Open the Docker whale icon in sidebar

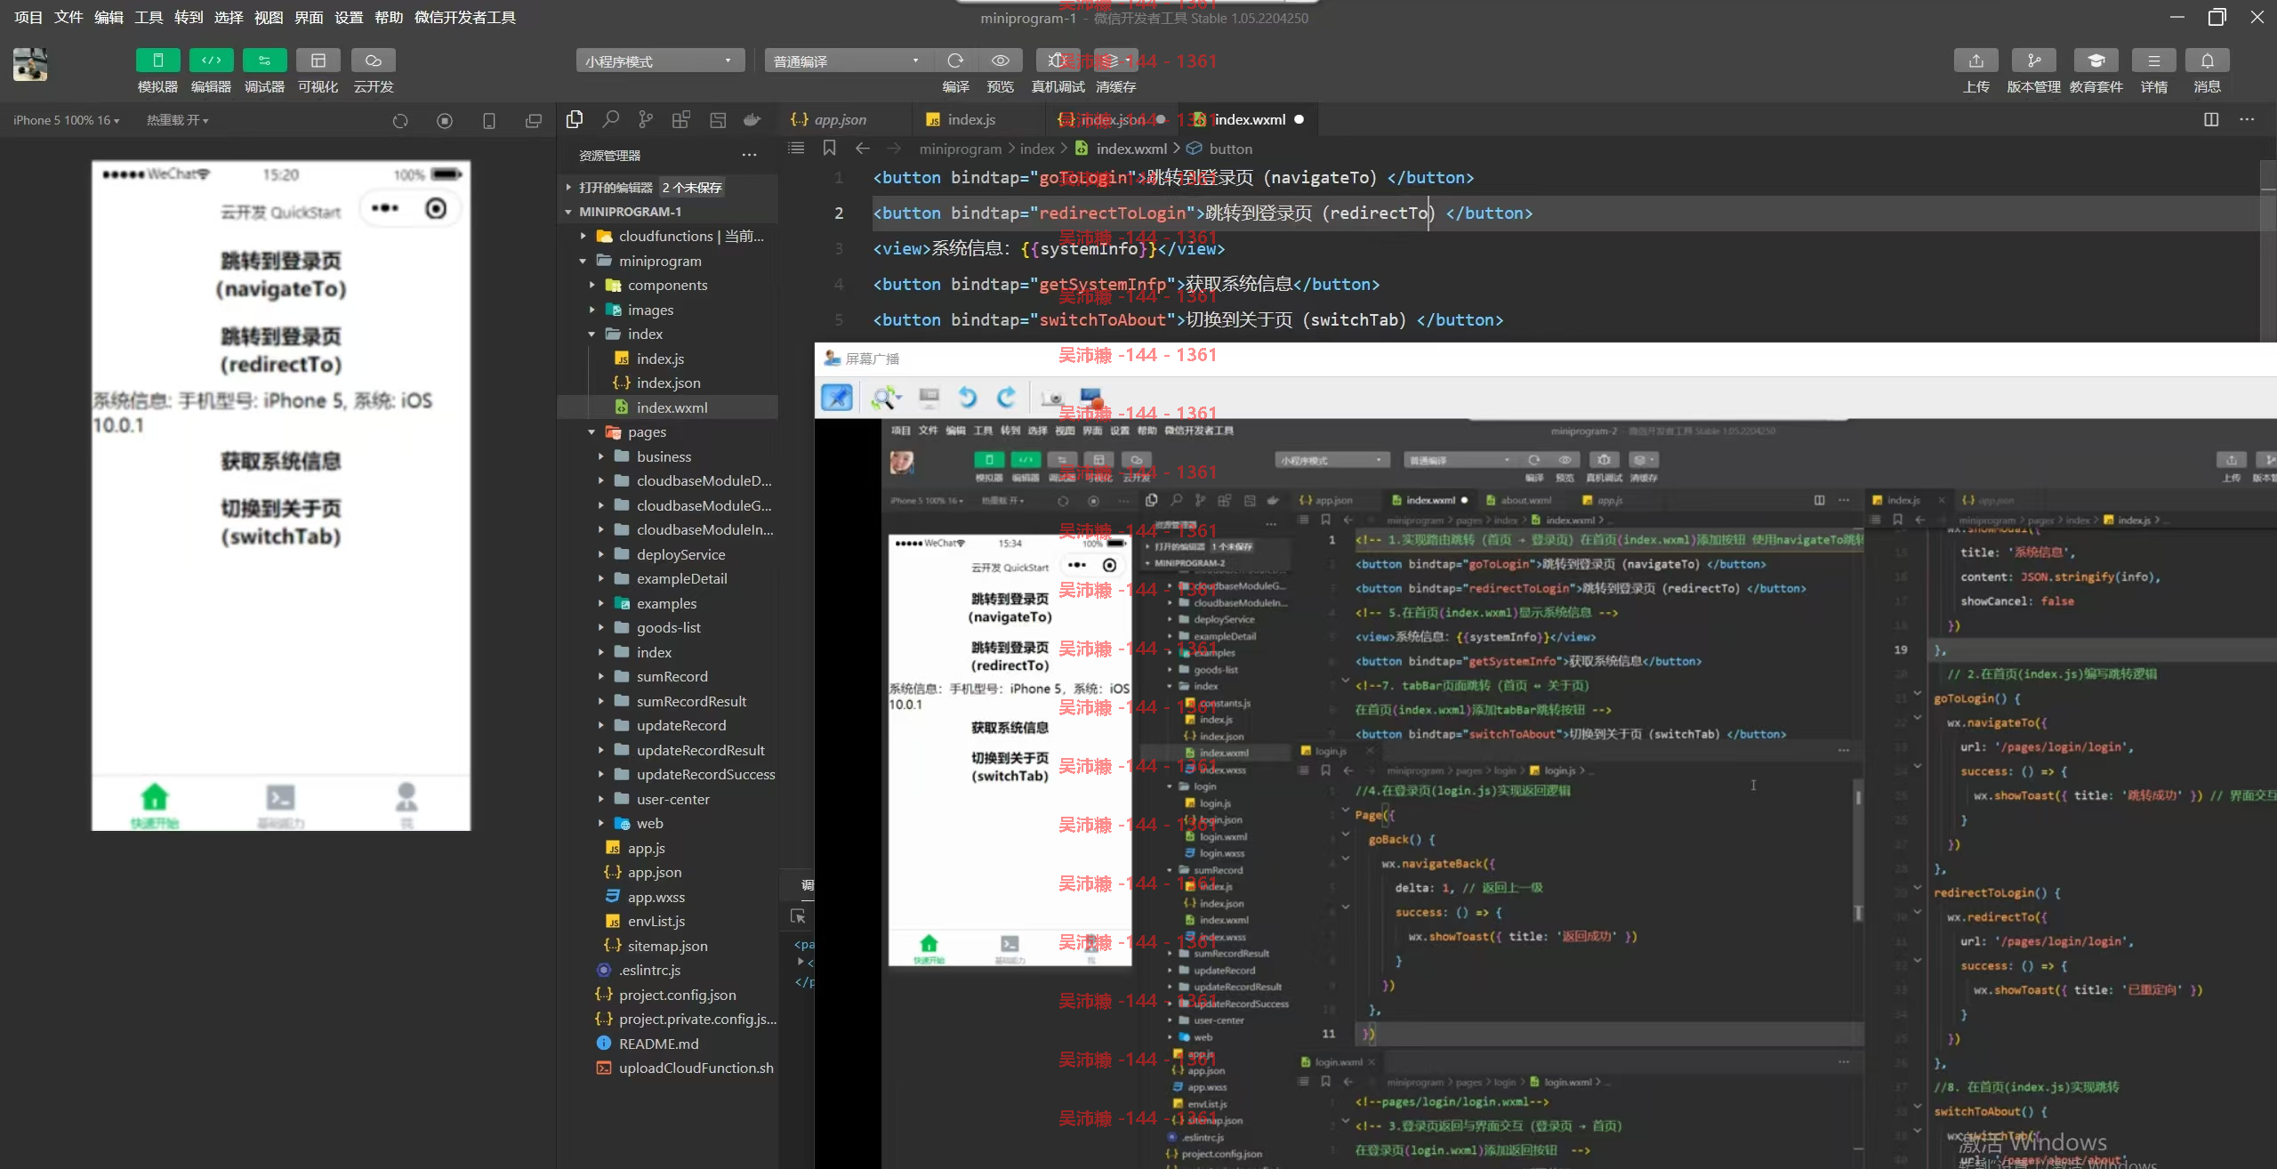[x=752, y=119]
